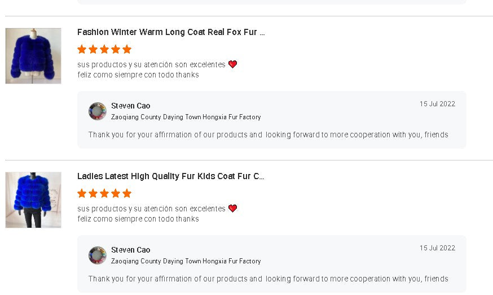Open the Hongxia Fur Factory name under the Kids Coat review
The image size is (493, 295).
pos(186,261)
